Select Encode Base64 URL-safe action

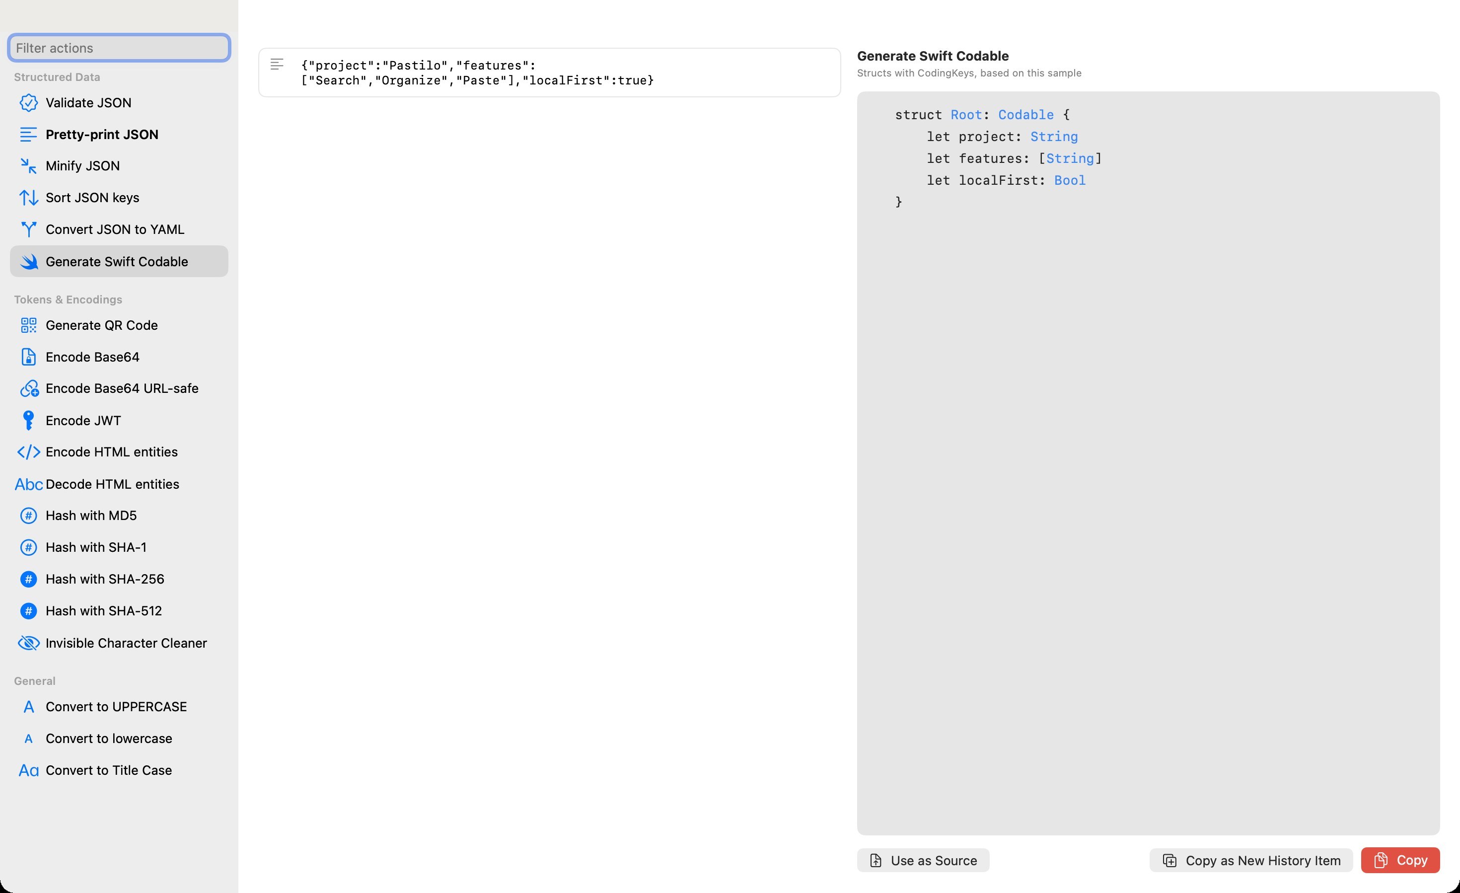point(119,389)
